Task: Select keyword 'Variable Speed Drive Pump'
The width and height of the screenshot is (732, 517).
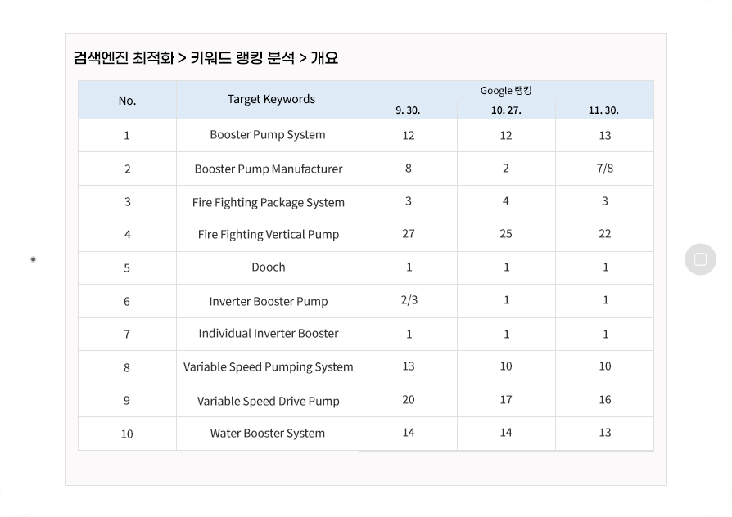Action: [269, 402]
